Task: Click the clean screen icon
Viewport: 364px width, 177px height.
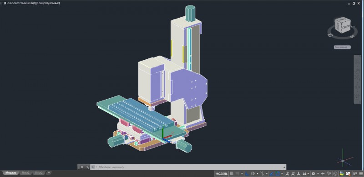Action: pyautogui.click(x=355, y=173)
